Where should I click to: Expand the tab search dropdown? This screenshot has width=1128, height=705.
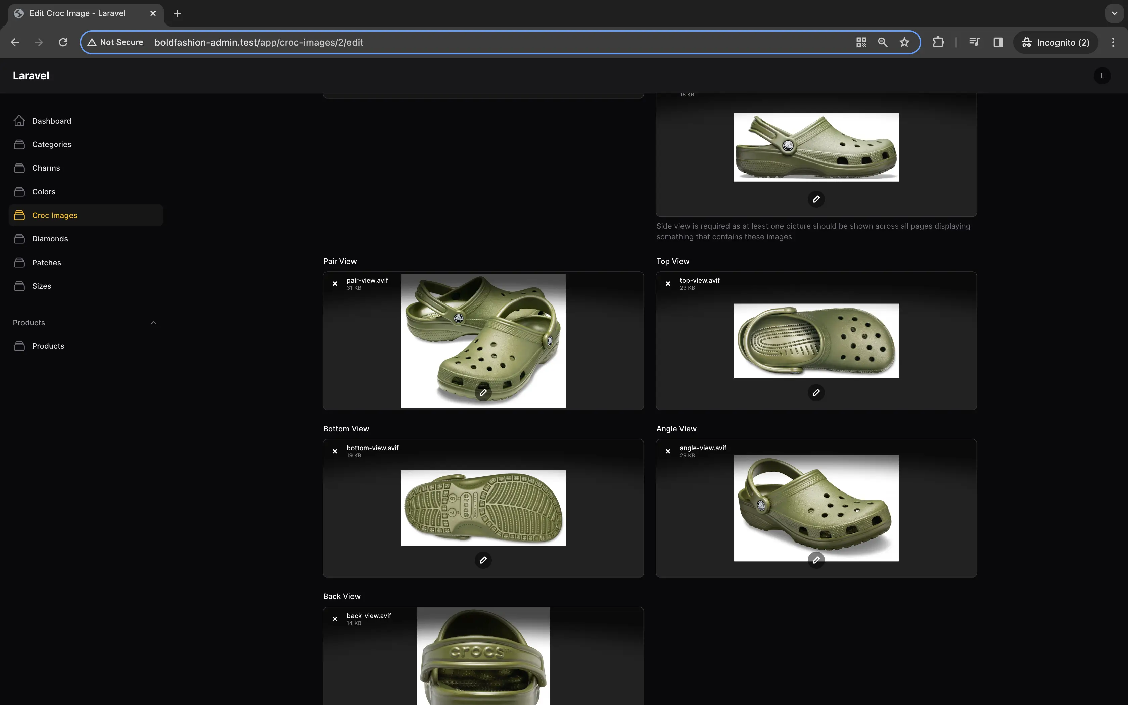point(1115,13)
